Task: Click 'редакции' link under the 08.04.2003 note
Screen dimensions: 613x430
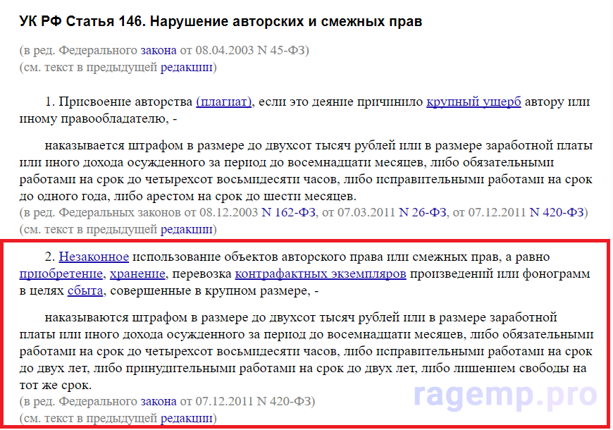Action: click(x=186, y=68)
